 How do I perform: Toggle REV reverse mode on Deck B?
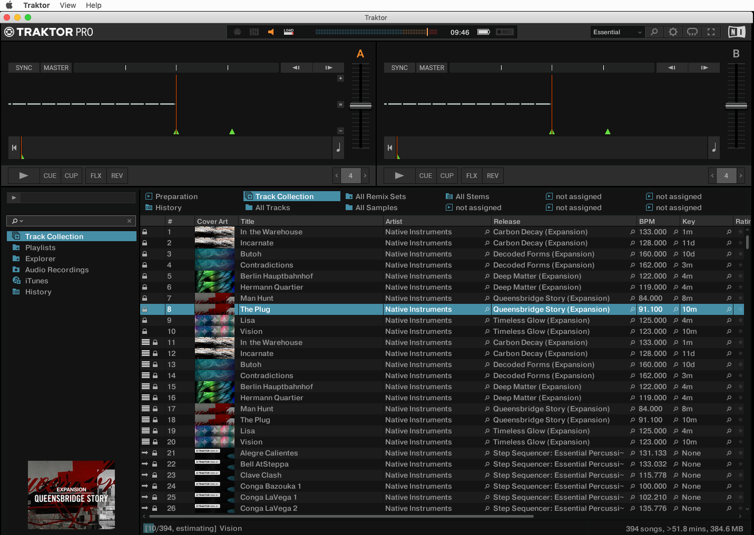pos(493,176)
